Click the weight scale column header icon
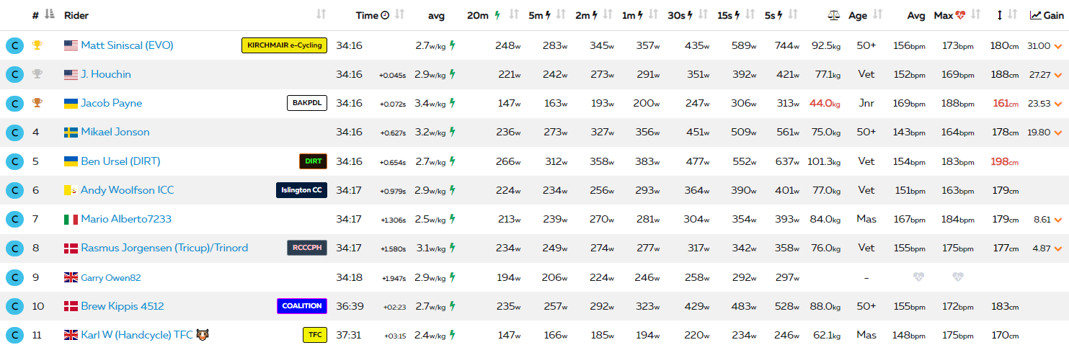This screenshot has height=345, width=1069. (x=835, y=15)
